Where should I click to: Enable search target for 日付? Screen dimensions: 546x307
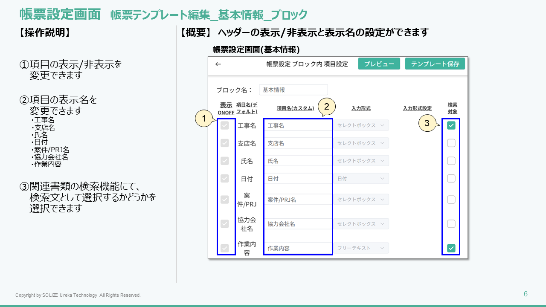point(451,179)
